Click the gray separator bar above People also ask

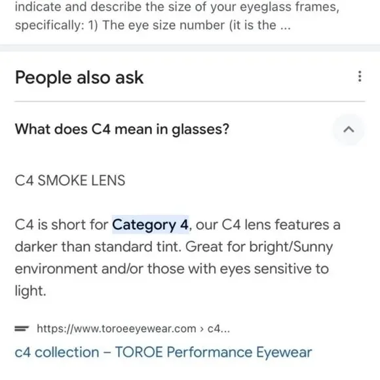190,48
